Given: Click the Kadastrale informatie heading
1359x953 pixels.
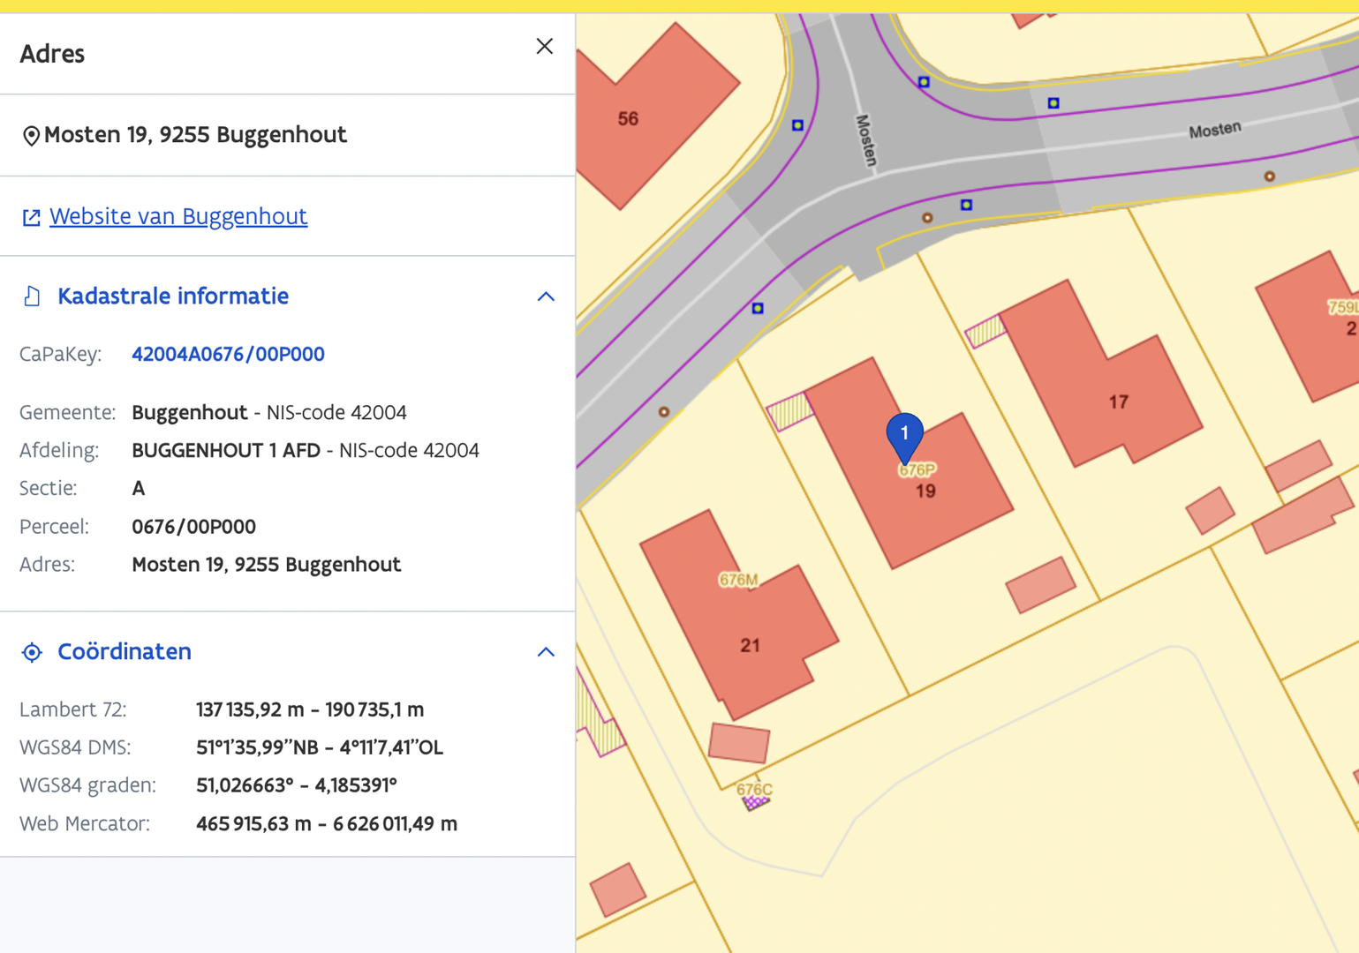Looking at the screenshot, I should click(x=173, y=296).
